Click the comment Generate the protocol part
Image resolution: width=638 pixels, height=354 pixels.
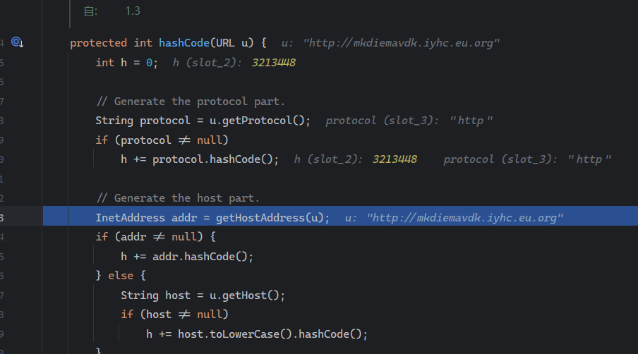pos(191,102)
